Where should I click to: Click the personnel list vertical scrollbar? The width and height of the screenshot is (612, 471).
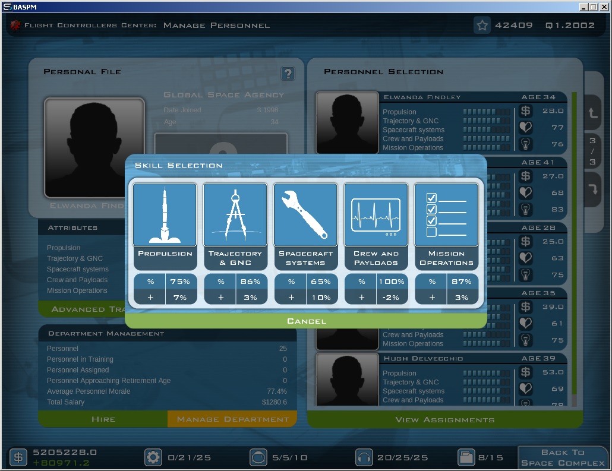tap(574, 249)
